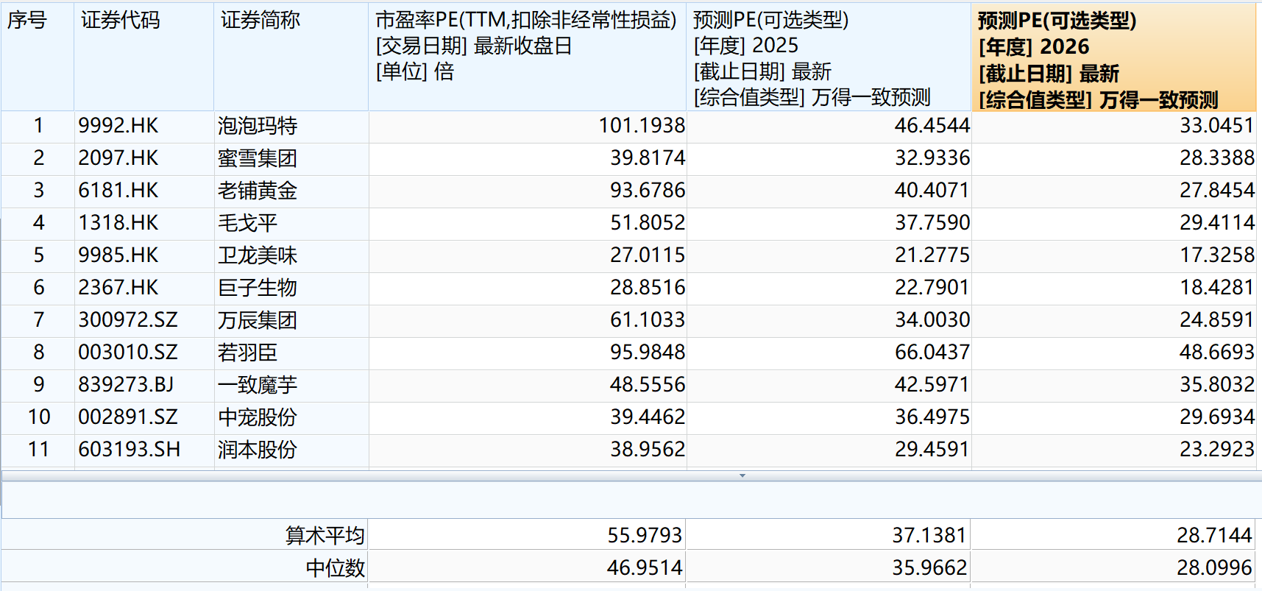Click stock code 2097.HK
The height and width of the screenshot is (591, 1262).
click(x=118, y=158)
